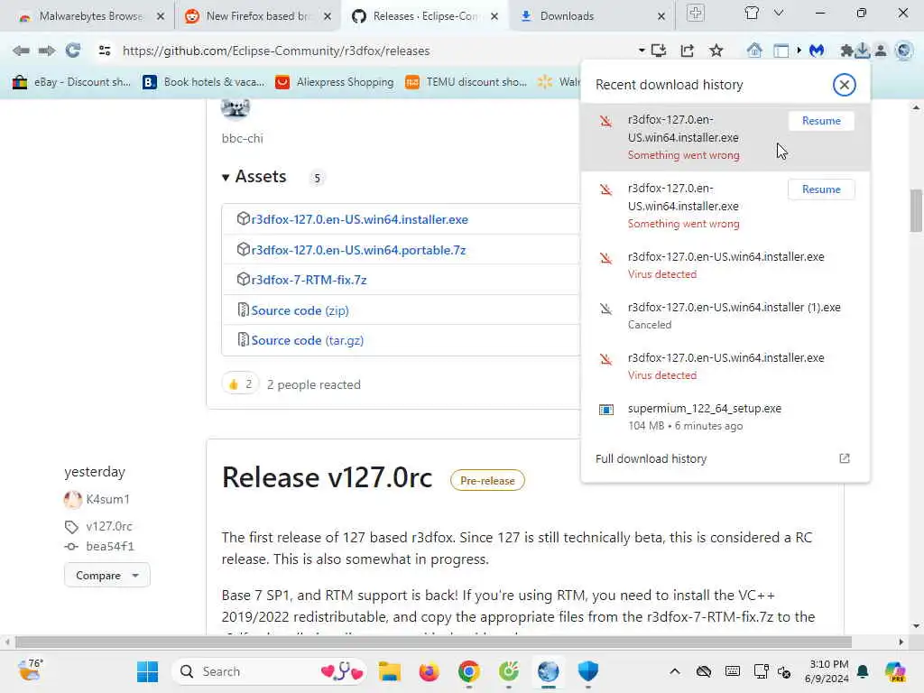
Task: Open tab search chevron in title bar
Action: click(779, 13)
